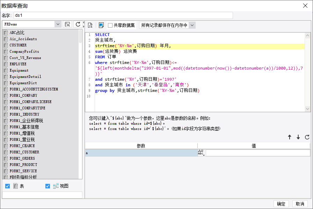Click the sum(运货费) line 4
313x209 pixels.
[x=116, y=51]
